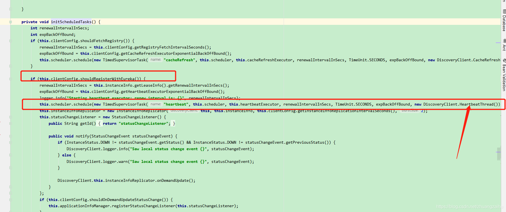Click the Database cylinder icon in sidebar
Image resolution: width=506 pixels, height=212 pixels.
coord(504,12)
